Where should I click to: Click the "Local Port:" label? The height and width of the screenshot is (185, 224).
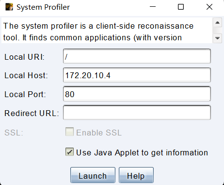click(x=25, y=94)
